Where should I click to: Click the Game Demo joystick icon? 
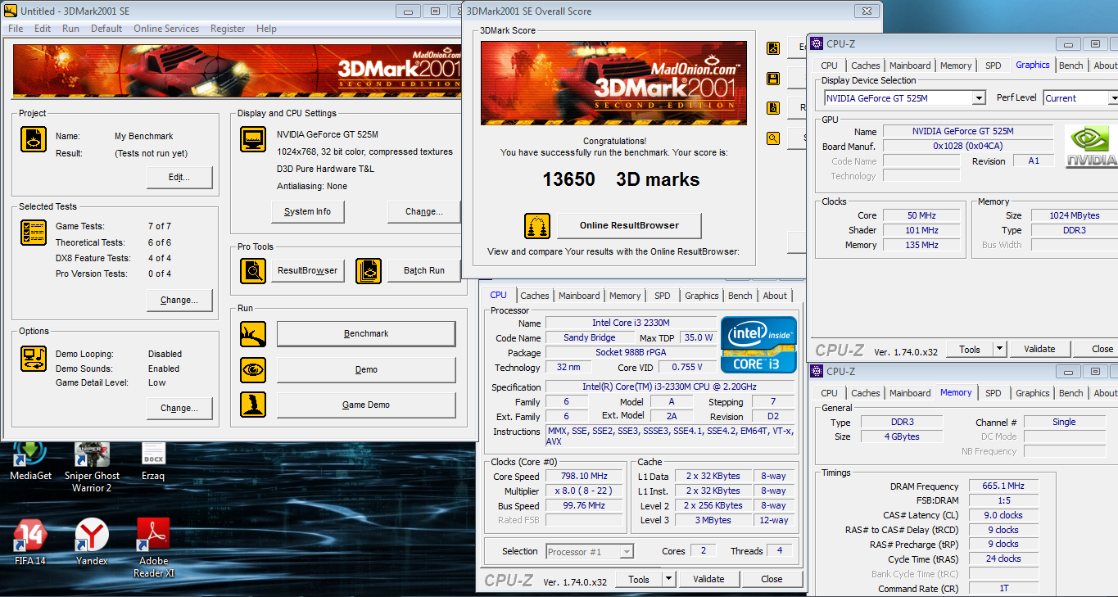(x=253, y=405)
